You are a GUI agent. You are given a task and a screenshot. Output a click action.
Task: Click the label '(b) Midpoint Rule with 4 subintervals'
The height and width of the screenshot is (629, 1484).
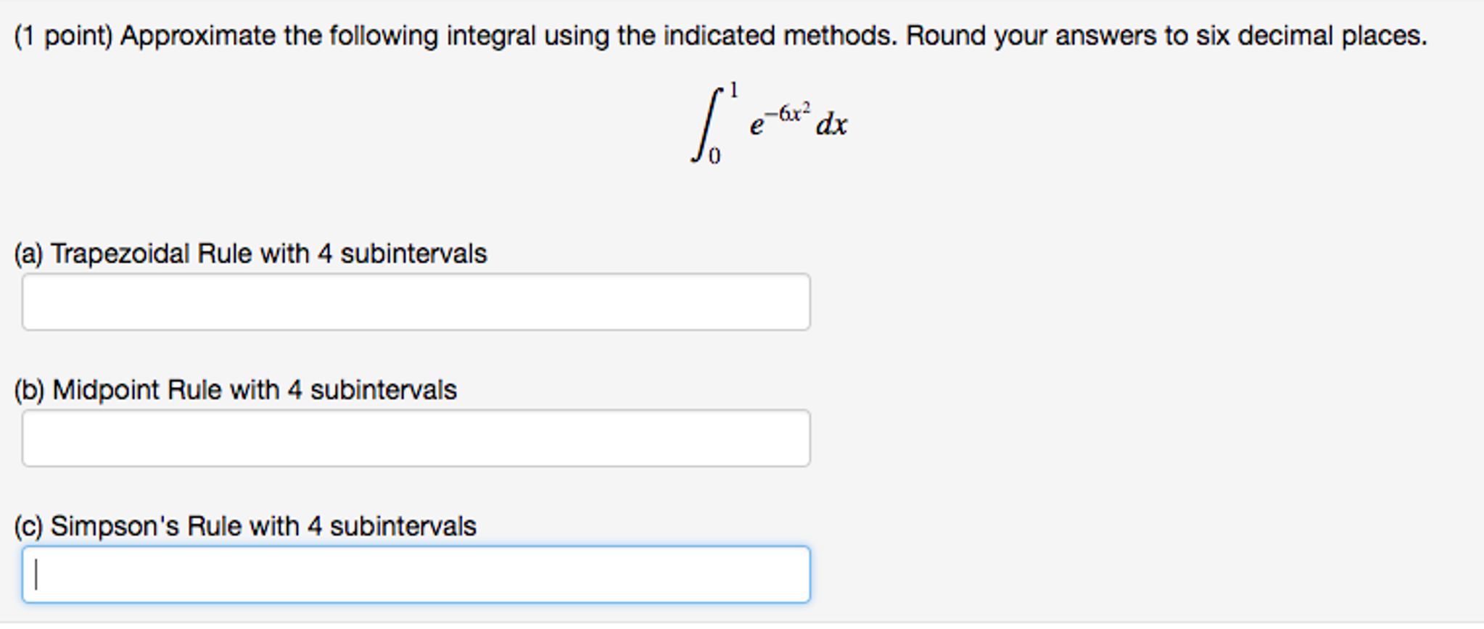point(236,389)
